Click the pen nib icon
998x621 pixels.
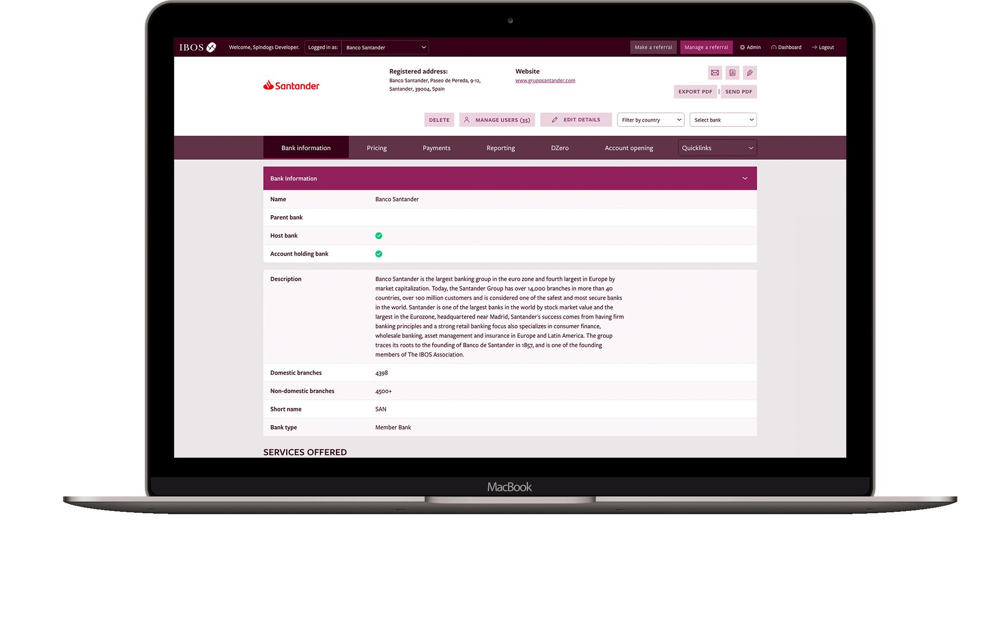point(750,73)
